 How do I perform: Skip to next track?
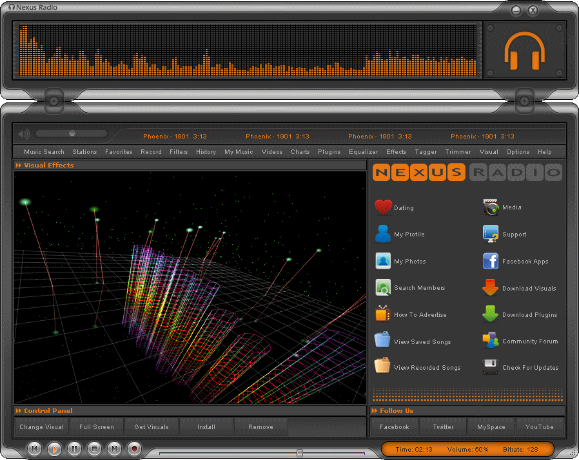pyautogui.click(x=115, y=448)
